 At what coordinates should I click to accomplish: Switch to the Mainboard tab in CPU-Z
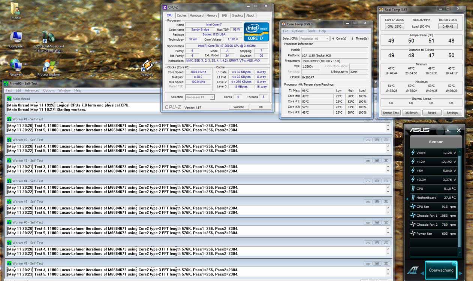tap(196, 16)
